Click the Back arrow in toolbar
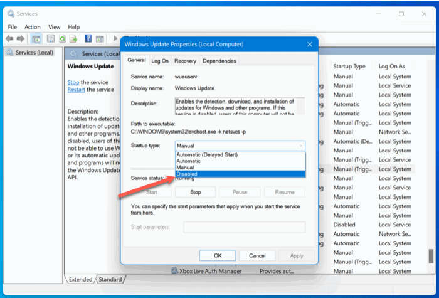The width and height of the screenshot is (439, 298). pos(9,39)
